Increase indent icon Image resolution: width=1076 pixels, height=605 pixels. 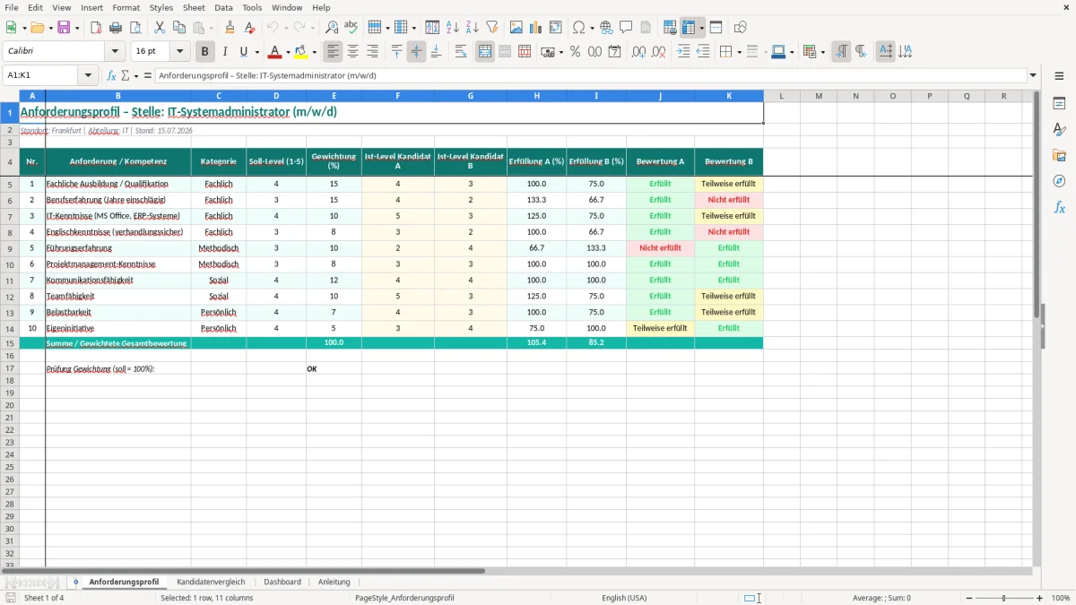point(683,52)
